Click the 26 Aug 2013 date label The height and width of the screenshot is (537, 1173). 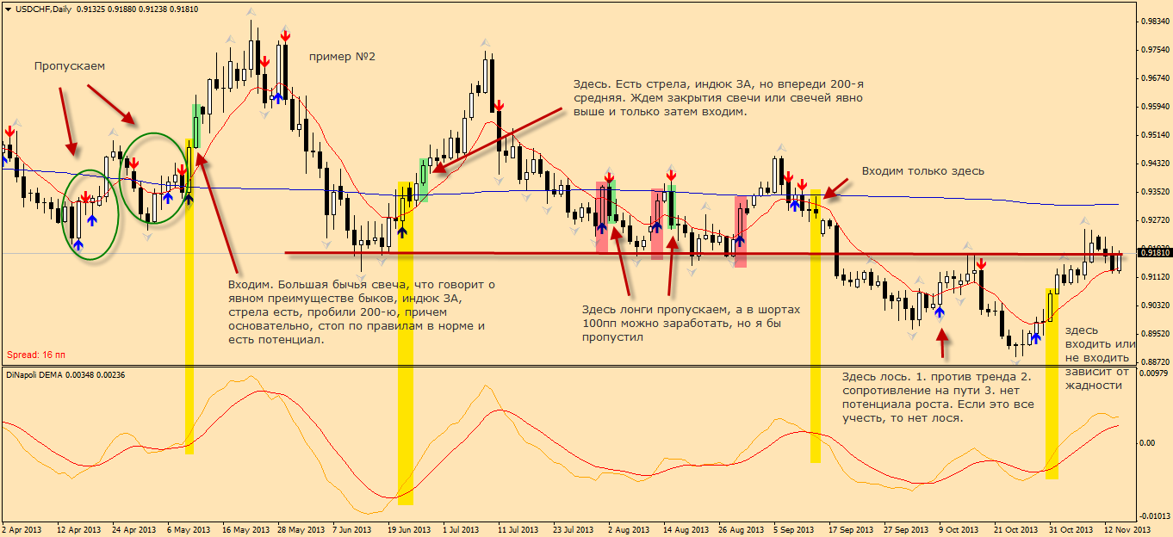point(741,530)
